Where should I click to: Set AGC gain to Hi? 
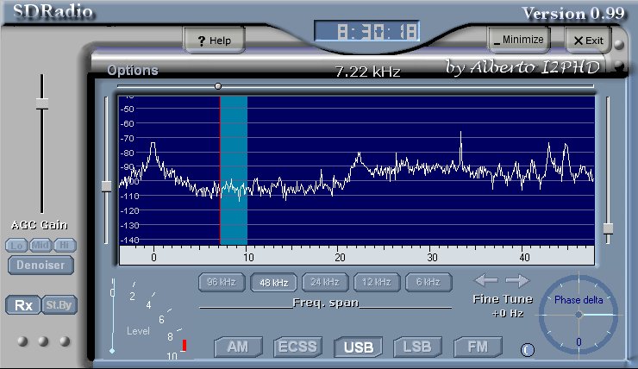pyautogui.click(x=63, y=245)
